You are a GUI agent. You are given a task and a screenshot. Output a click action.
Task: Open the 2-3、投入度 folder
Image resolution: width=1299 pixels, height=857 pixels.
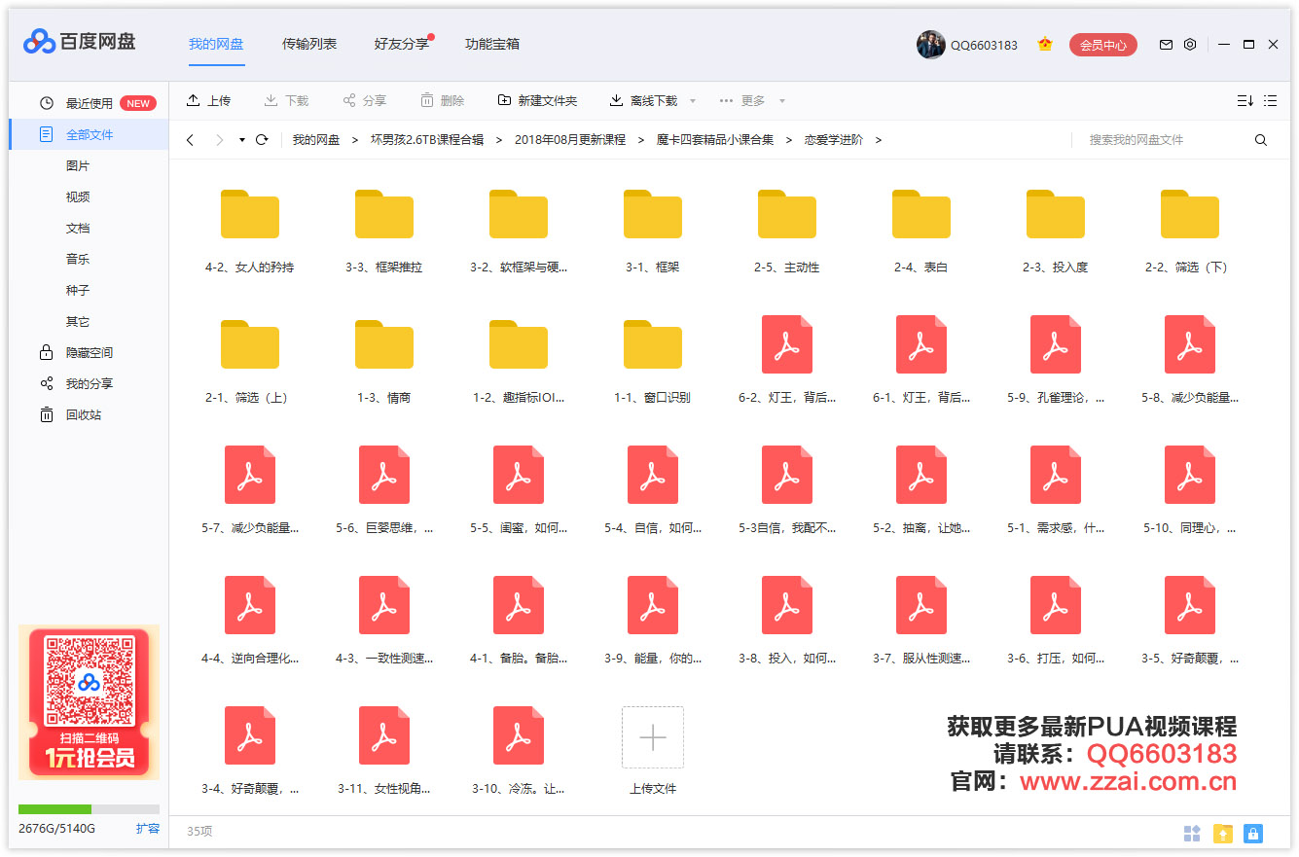click(x=1056, y=214)
